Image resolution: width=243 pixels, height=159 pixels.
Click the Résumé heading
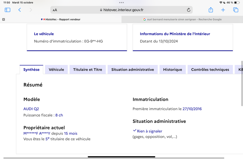(x=33, y=85)
